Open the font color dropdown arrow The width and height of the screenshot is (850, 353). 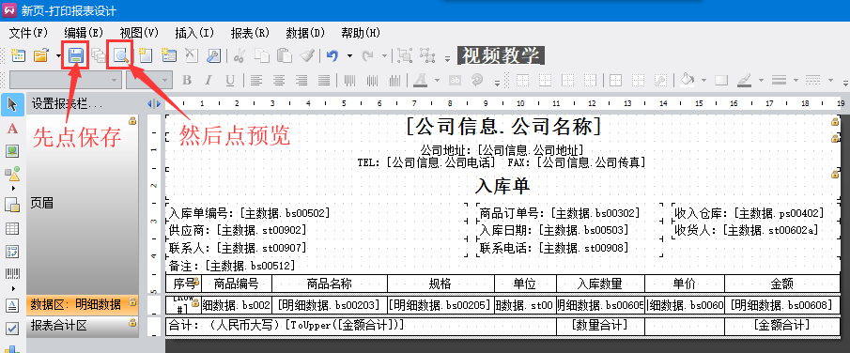coord(437,80)
